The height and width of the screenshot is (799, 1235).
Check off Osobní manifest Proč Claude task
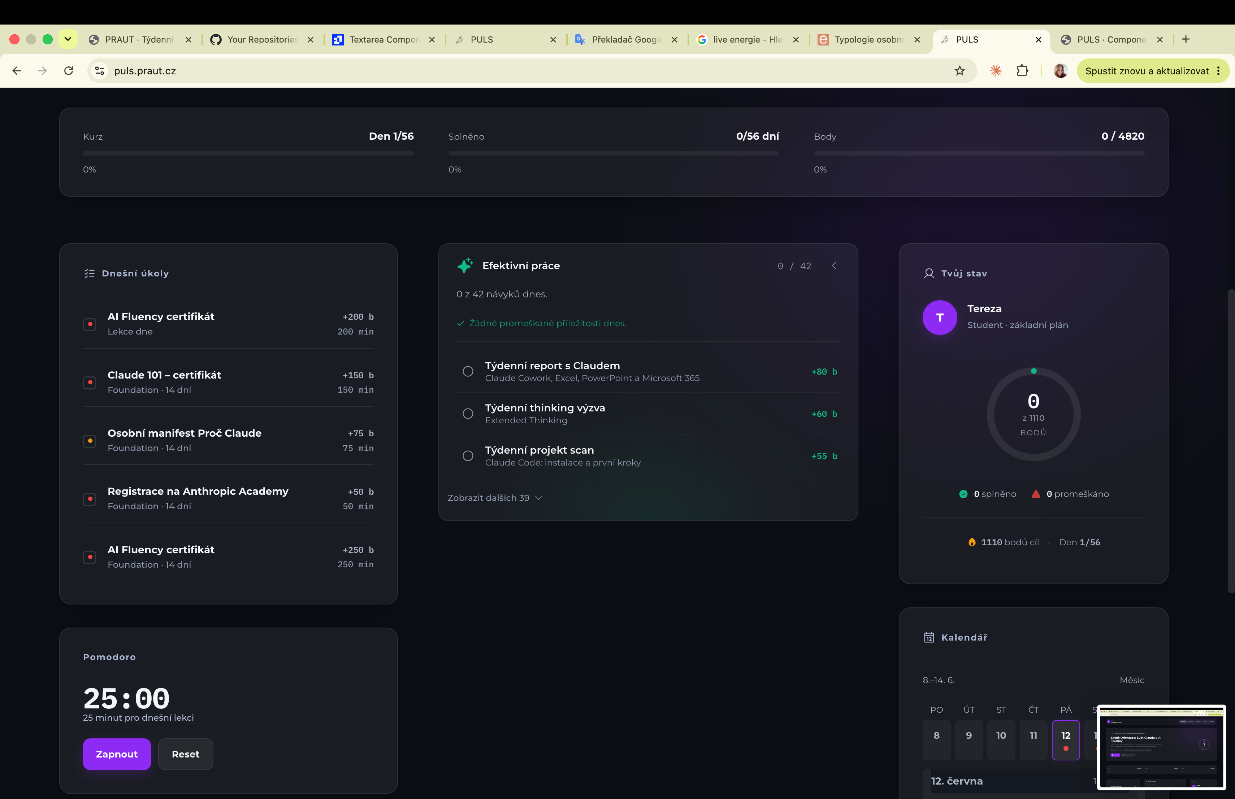[90, 441]
